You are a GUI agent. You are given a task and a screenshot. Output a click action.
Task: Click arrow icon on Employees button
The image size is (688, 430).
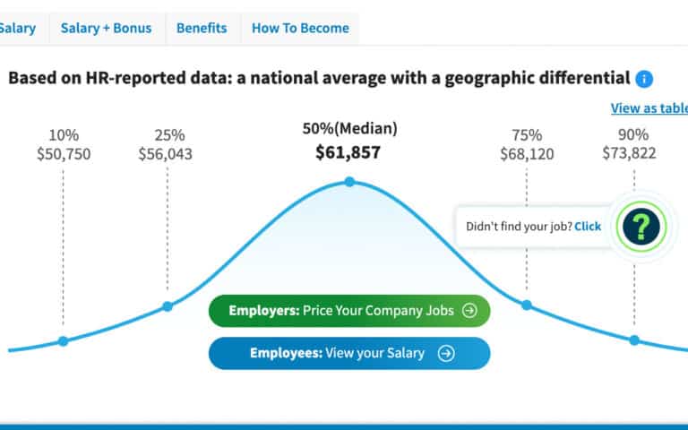[x=446, y=353]
